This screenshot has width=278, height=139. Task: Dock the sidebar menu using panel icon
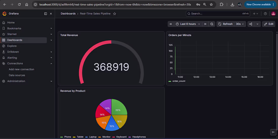pos(45,14)
